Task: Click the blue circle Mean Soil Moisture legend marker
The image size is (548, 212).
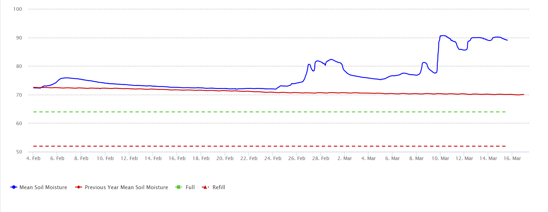Action: 14,187
